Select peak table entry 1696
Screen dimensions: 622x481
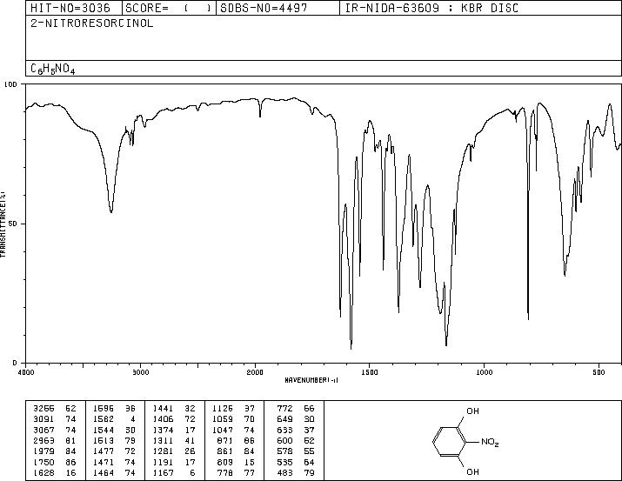tap(104, 409)
